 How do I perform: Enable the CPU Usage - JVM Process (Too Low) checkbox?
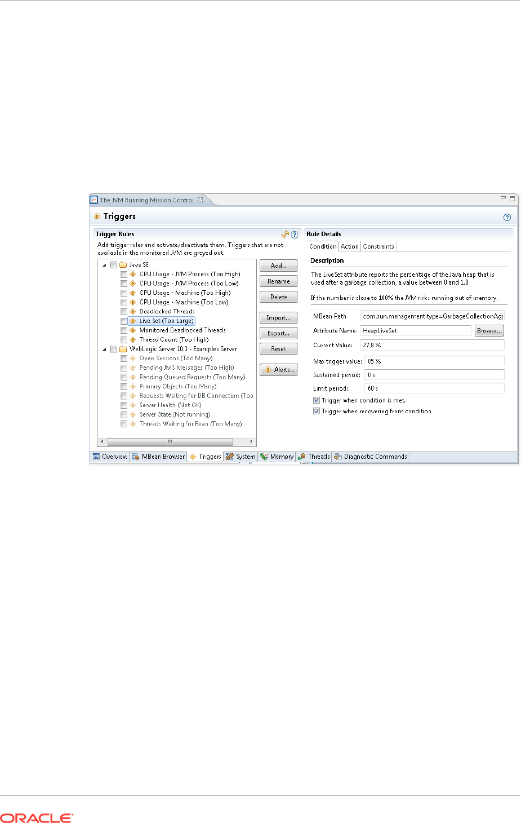pyautogui.click(x=124, y=284)
